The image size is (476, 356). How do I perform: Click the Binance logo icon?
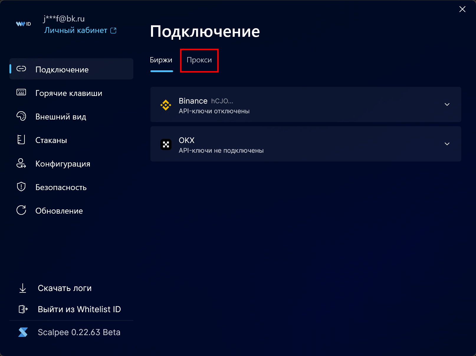[x=166, y=105]
